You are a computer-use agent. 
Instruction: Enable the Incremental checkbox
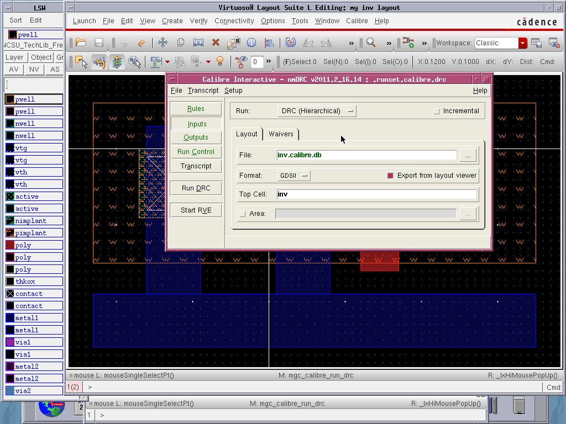click(x=437, y=111)
